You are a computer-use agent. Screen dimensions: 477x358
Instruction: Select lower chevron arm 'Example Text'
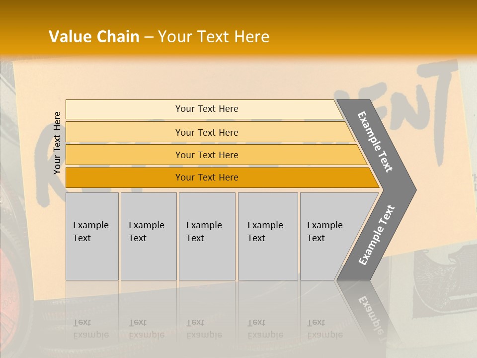point(376,235)
